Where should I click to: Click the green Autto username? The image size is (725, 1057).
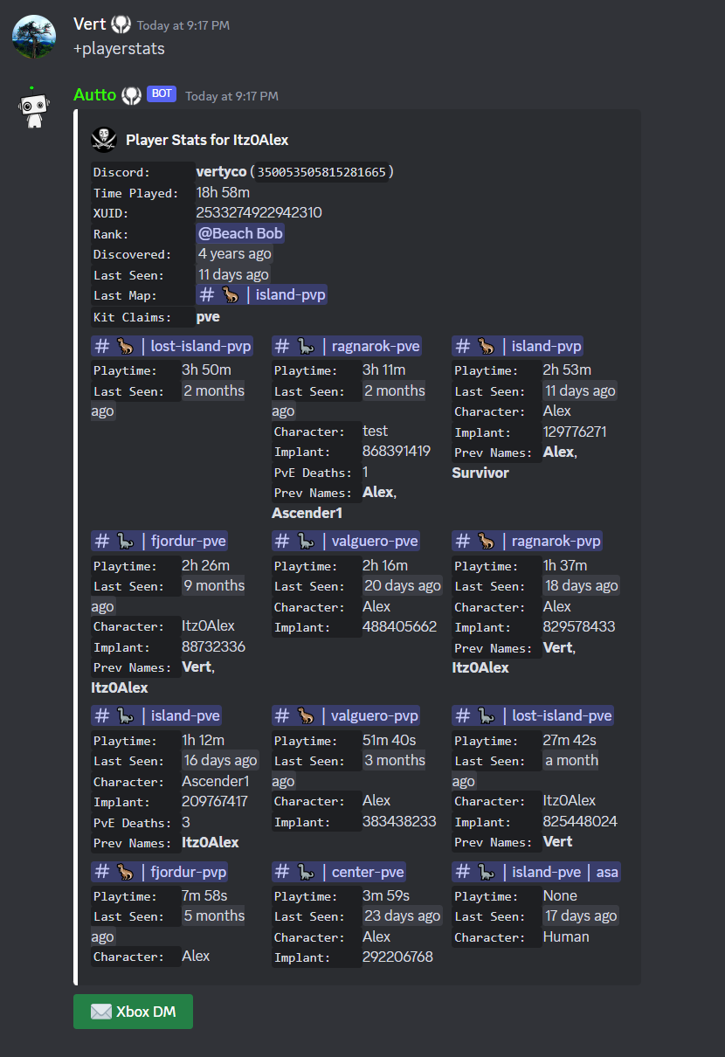coord(94,94)
